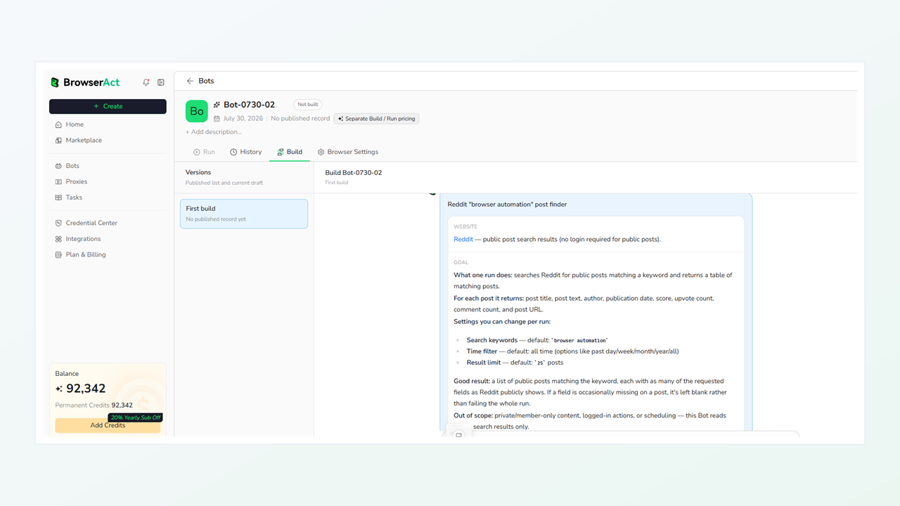900x506 pixels.
Task: Go back using the Bots arrow
Action: 190,81
